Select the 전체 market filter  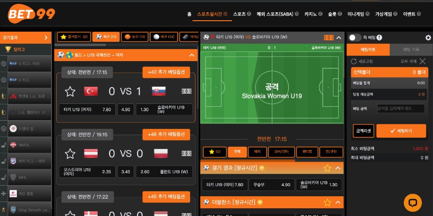tap(237, 152)
